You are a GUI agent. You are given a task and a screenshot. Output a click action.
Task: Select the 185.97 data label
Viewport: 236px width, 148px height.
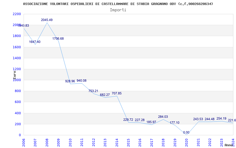click(151, 122)
